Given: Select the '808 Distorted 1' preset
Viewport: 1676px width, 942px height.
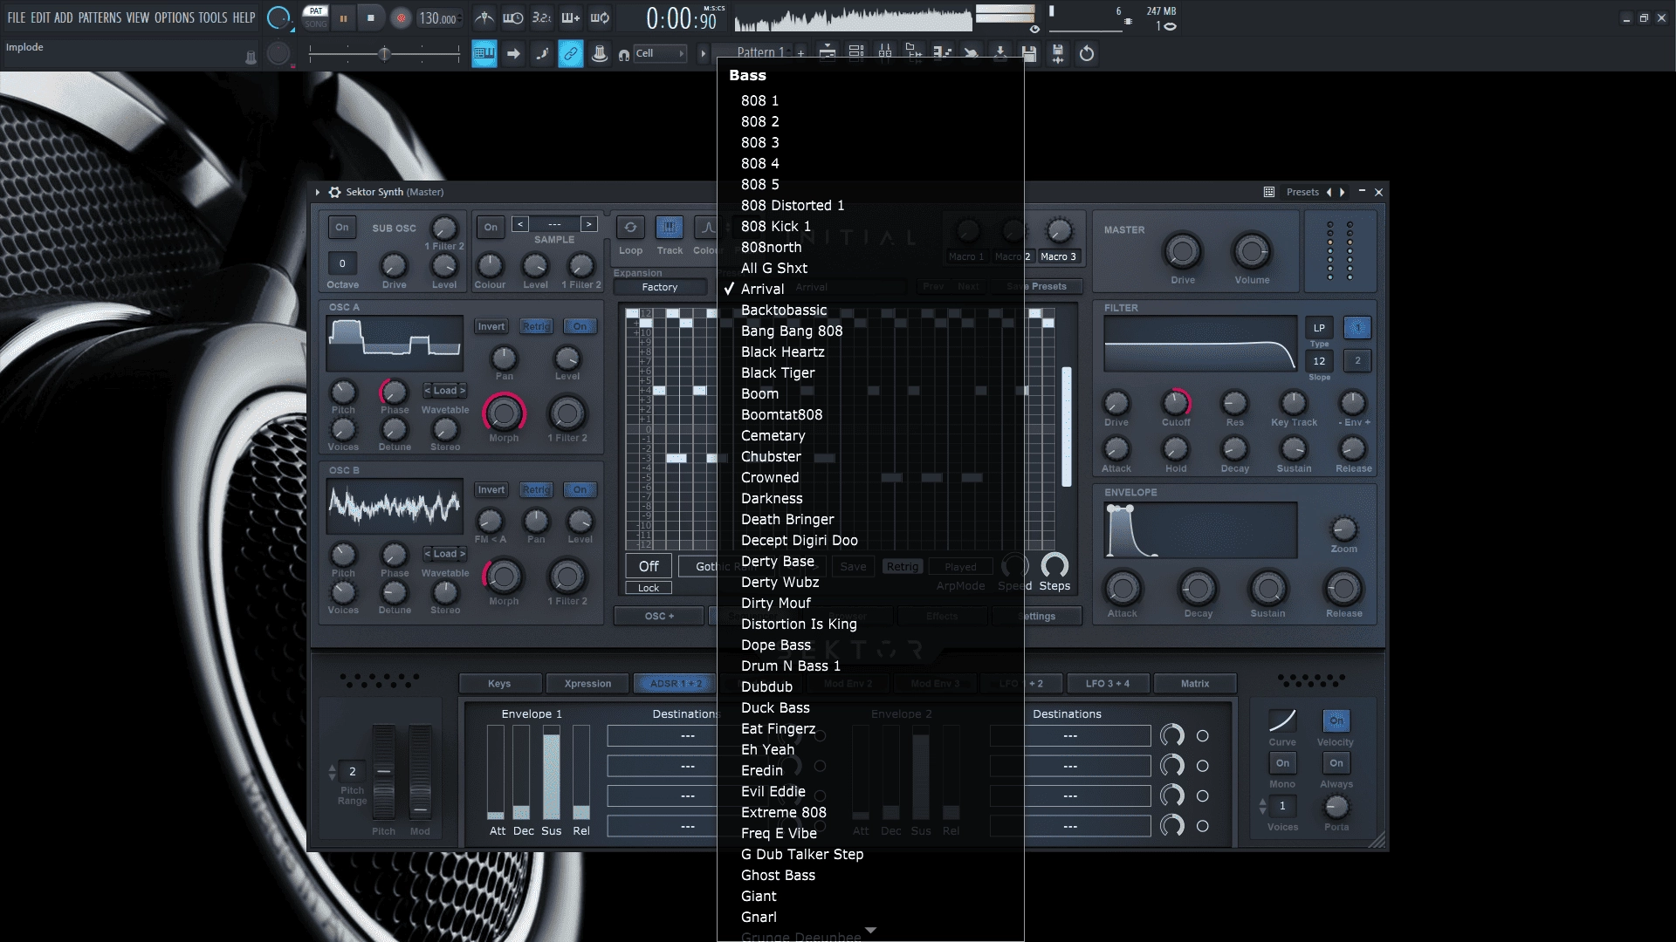Looking at the screenshot, I should point(793,205).
